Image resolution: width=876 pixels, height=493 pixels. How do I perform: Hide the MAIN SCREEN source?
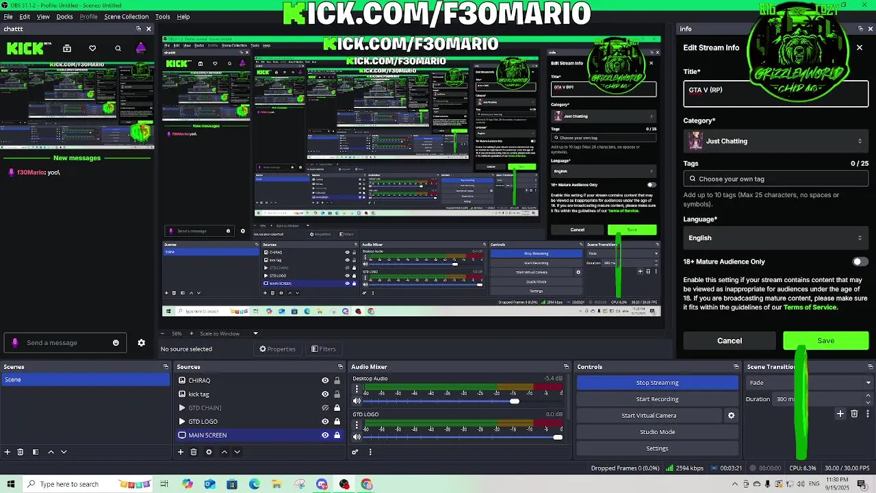(x=325, y=435)
